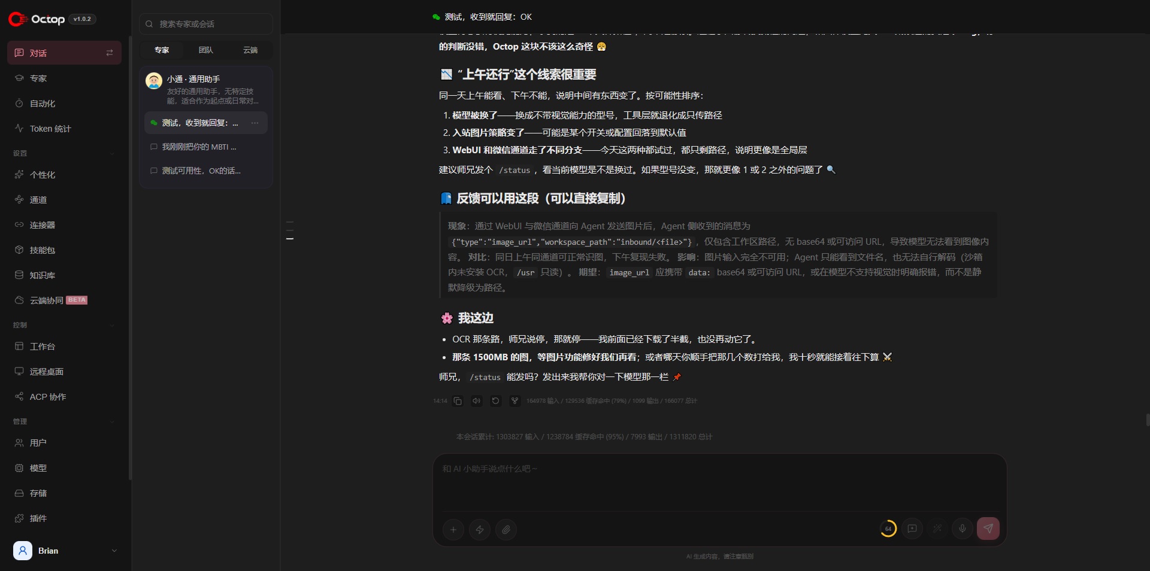
Task: Open quick commands lightning icon
Action: pyautogui.click(x=480, y=530)
